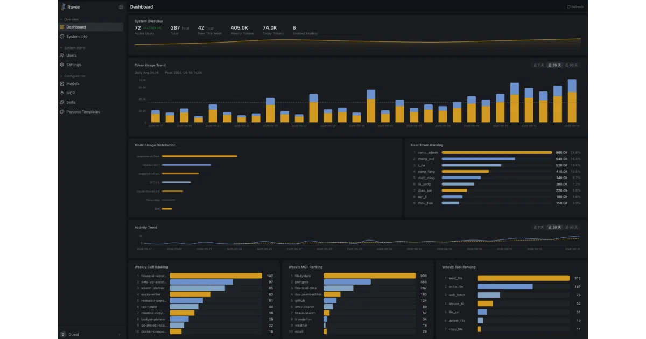Select 近 7 天 range for Token Usage Trend
Viewport: 646px width, 339px height.
(538, 65)
